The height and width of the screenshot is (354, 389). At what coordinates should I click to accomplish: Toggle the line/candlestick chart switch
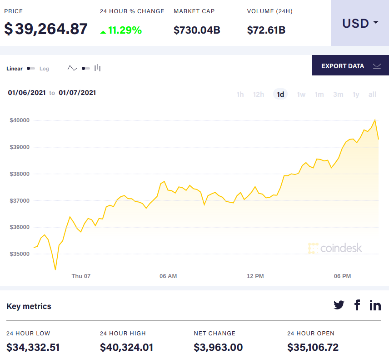85,69
